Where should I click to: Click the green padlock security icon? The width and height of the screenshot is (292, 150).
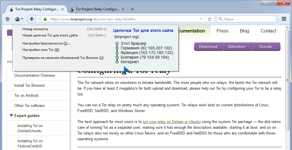click(45, 19)
